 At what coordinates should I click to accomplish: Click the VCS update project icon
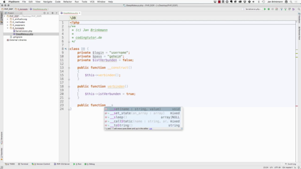(281, 9)
